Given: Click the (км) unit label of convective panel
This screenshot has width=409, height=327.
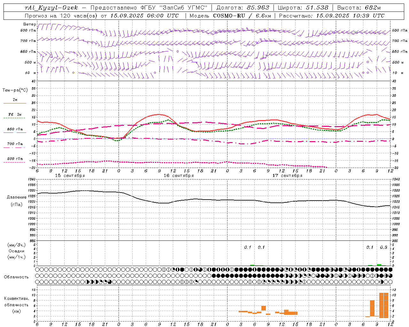Looking at the screenshot, I should tap(16, 311).
